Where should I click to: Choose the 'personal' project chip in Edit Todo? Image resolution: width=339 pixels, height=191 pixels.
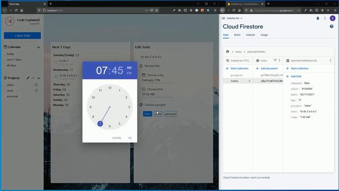click(171, 114)
